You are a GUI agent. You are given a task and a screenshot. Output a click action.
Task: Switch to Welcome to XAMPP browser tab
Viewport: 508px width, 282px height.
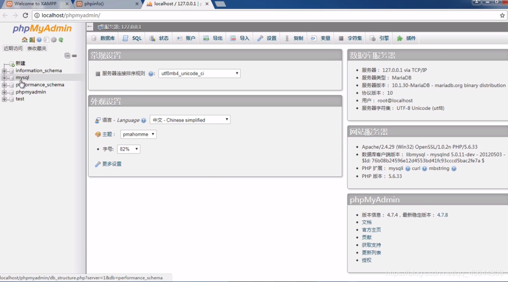coord(36,4)
